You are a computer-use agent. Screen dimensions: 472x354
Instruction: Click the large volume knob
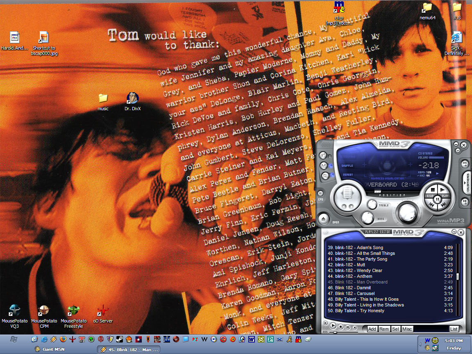pos(407,212)
